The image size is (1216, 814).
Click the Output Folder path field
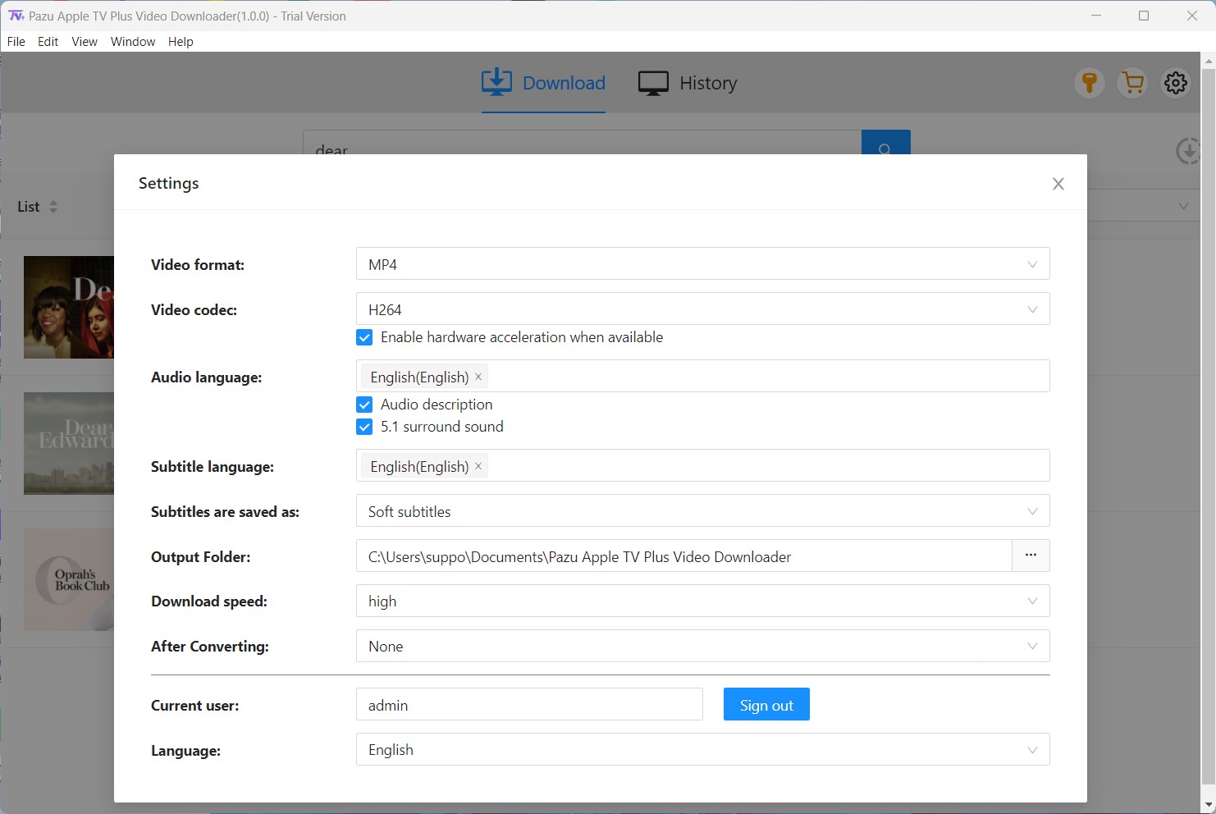pyautogui.click(x=683, y=556)
